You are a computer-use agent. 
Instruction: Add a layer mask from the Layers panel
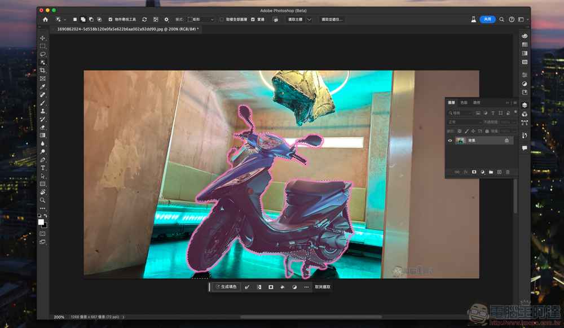pyautogui.click(x=474, y=172)
